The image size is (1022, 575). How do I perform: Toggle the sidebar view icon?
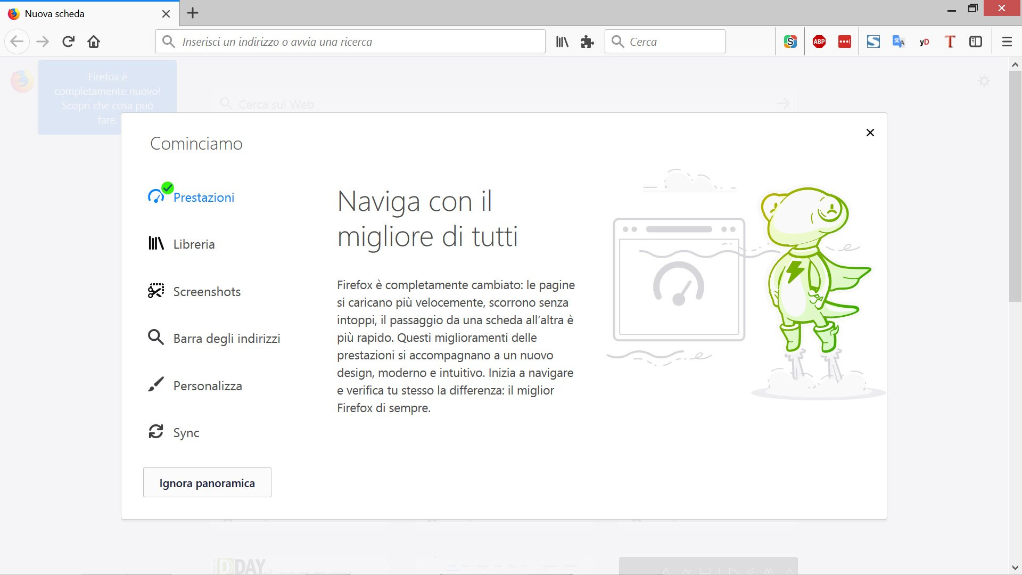click(976, 42)
